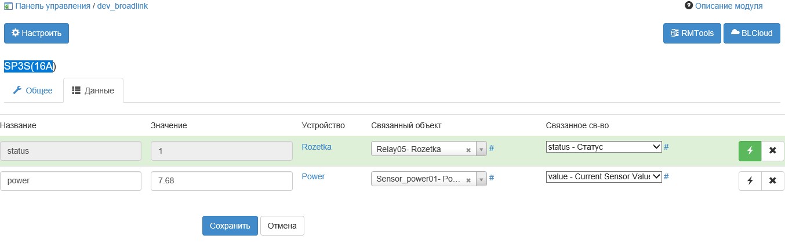Click the # link next to Relay05- Rozetka

click(x=492, y=148)
